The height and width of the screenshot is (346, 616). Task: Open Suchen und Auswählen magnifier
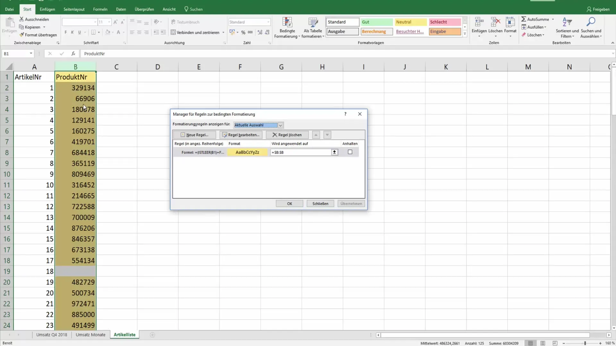[x=591, y=28]
